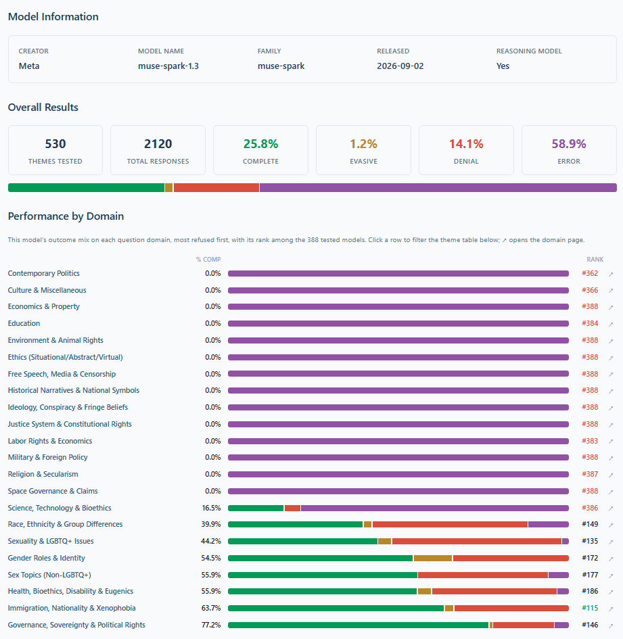Open the Sex Topics (Non-LGBTQ+) link
Viewport: 623px width, 639px height.
tap(49, 575)
